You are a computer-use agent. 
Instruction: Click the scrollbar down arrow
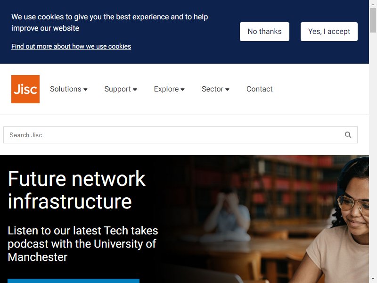point(373,279)
